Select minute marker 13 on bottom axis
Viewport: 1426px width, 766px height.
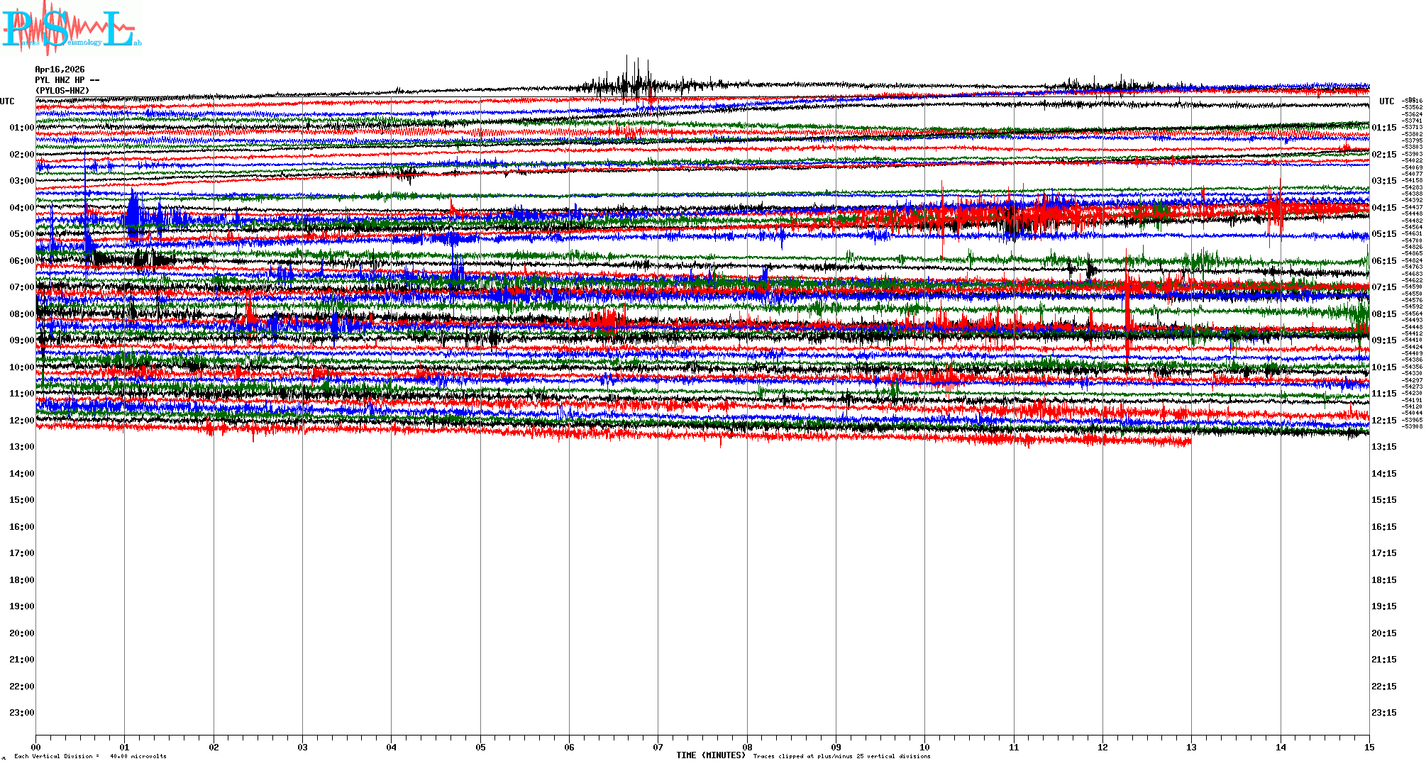[x=1191, y=747]
